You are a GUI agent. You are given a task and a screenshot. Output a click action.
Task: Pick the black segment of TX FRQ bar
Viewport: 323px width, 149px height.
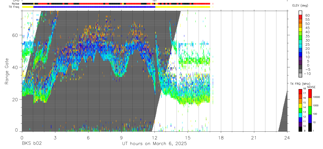coord(300,129)
